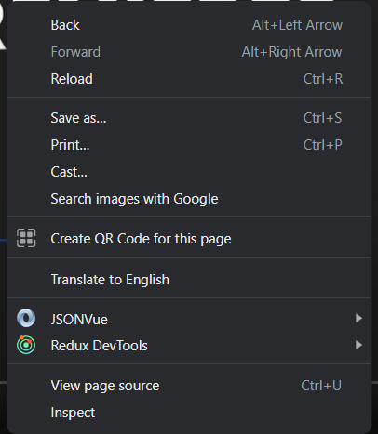Open the Print... dialog

click(189, 145)
